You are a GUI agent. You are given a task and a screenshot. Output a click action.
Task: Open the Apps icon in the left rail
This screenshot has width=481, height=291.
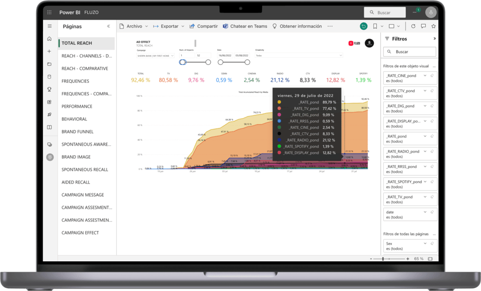coord(49,101)
